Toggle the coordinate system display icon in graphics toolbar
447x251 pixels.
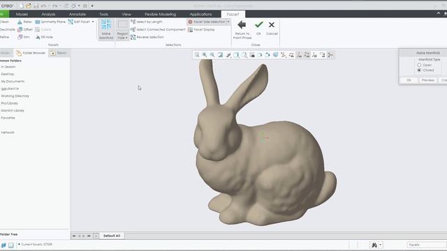tap(315, 55)
